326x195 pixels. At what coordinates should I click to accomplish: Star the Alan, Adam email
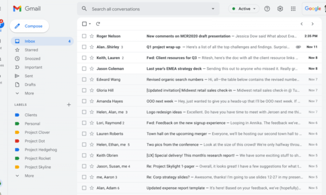[92, 188]
